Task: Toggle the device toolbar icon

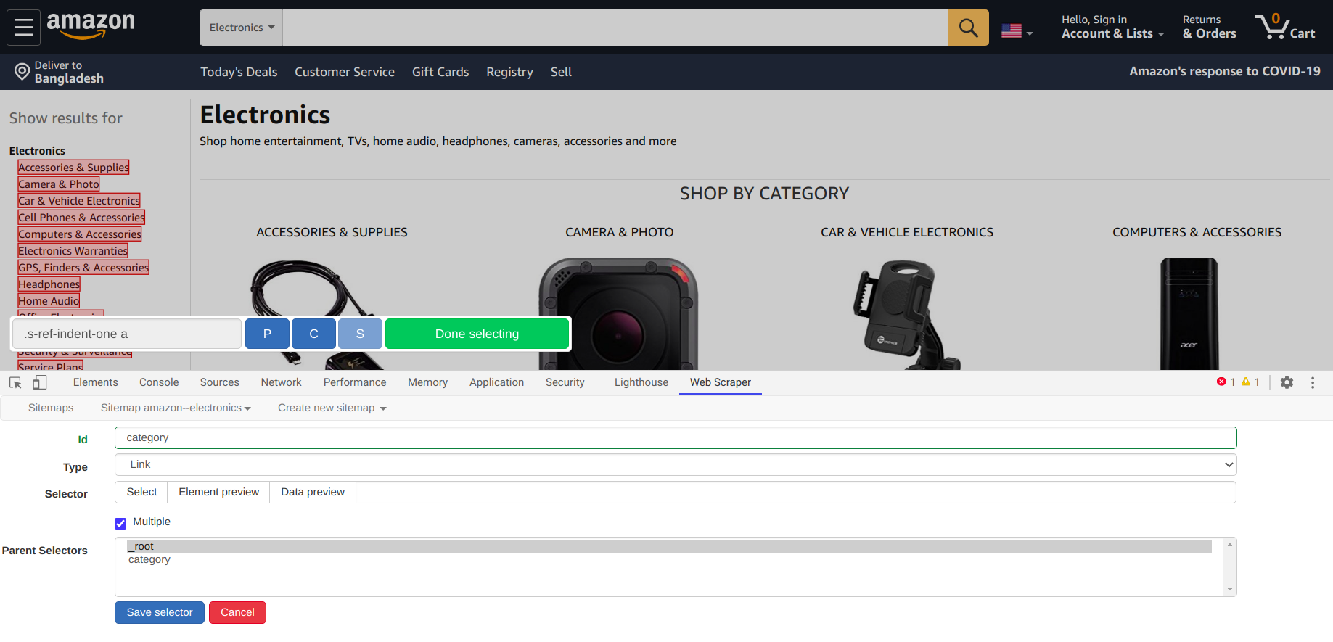Action: pyautogui.click(x=40, y=382)
